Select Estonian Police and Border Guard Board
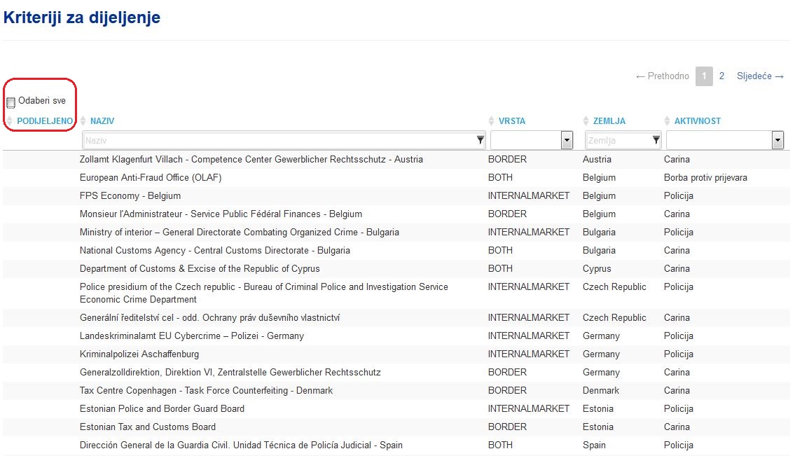This screenshot has height=456, width=795. pos(162,409)
